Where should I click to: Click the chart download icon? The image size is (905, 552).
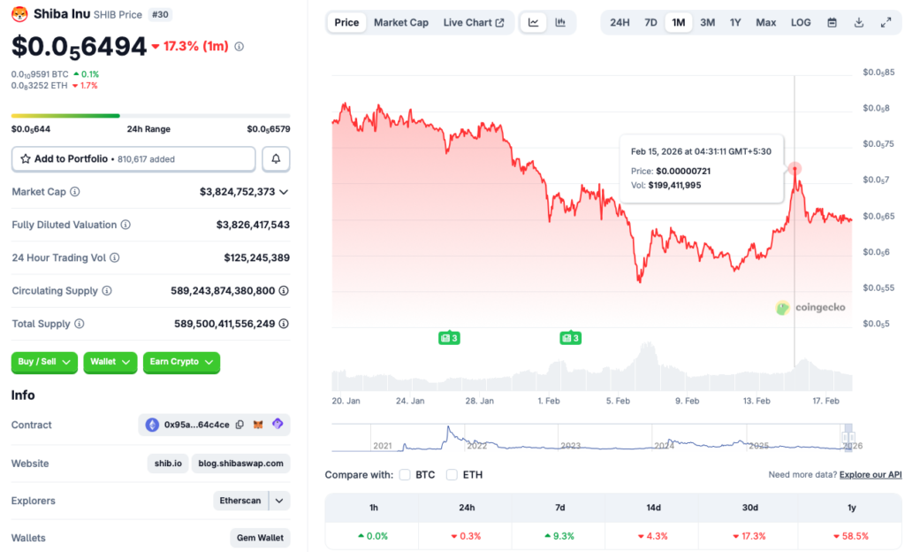click(x=859, y=22)
